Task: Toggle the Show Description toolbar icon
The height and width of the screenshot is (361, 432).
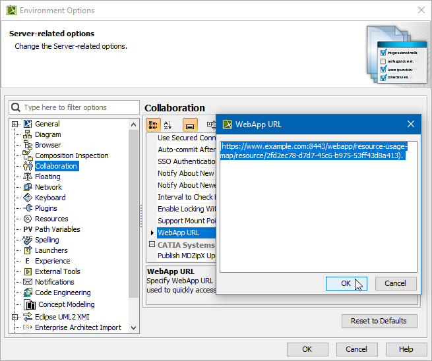Action: pos(190,125)
